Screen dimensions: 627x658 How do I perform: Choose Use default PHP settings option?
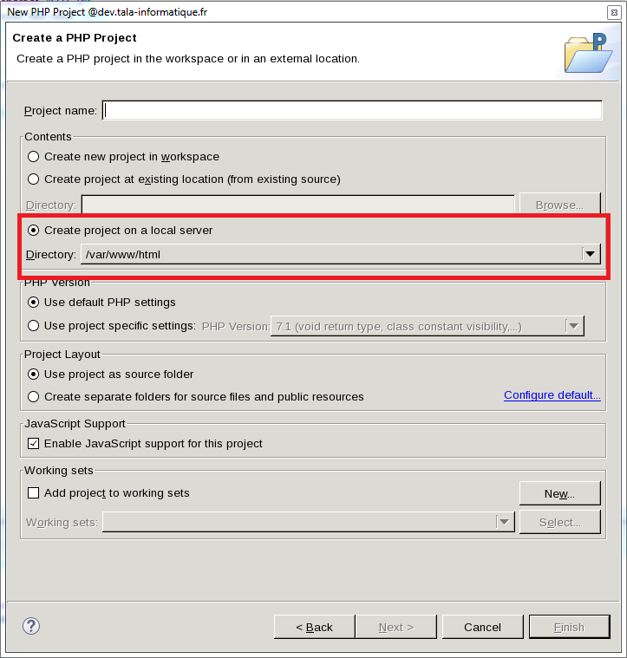click(34, 303)
